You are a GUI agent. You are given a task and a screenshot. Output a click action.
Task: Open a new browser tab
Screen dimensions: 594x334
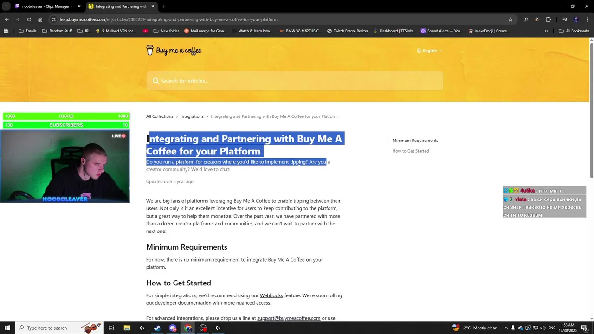pyautogui.click(x=164, y=6)
